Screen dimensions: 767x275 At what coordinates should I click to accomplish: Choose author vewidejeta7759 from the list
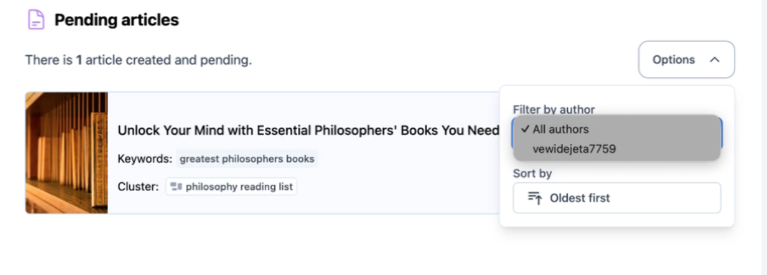(x=574, y=149)
